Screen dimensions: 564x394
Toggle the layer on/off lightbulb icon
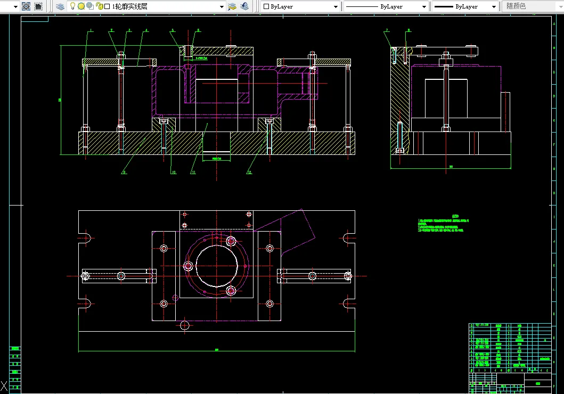72,6
